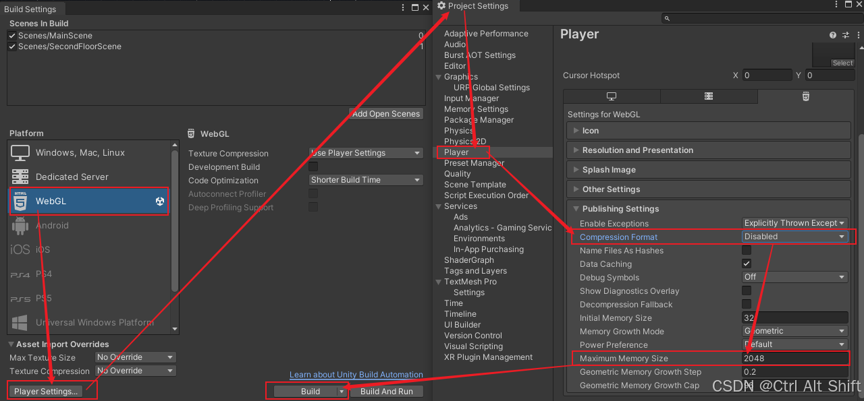Collapse the Services tree arrow in sidebar
The width and height of the screenshot is (864, 401).
[x=439, y=206]
